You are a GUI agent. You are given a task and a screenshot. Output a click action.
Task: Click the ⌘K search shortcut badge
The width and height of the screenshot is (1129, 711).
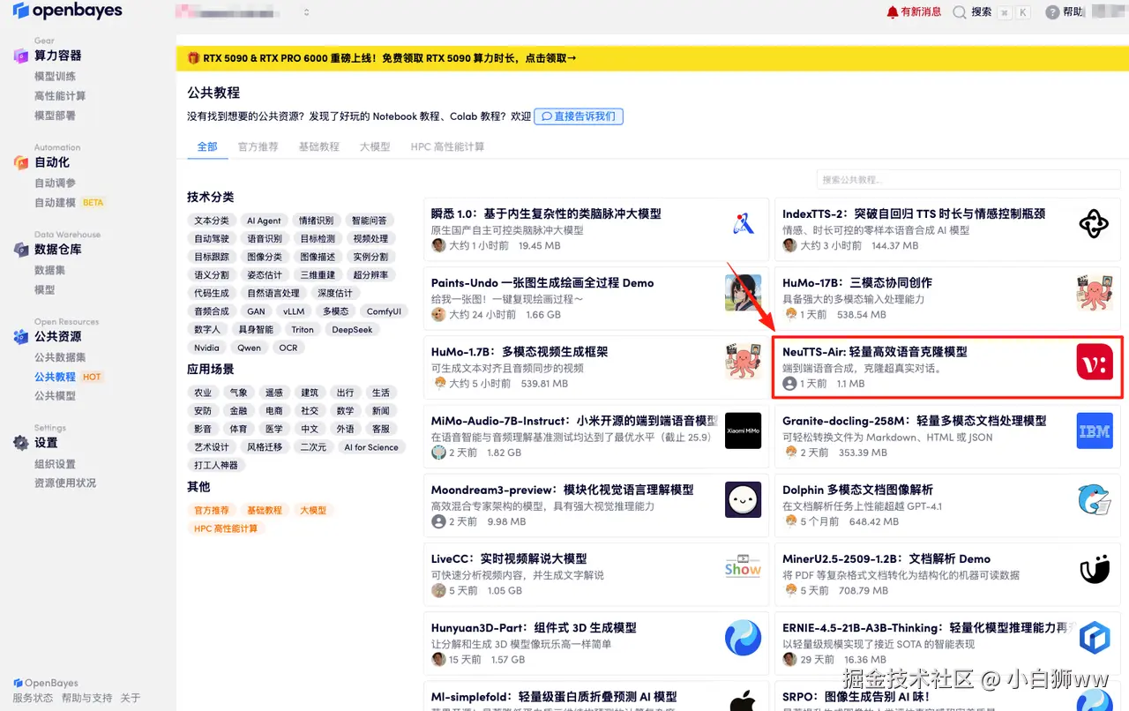pyautogui.click(x=1013, y=12)
